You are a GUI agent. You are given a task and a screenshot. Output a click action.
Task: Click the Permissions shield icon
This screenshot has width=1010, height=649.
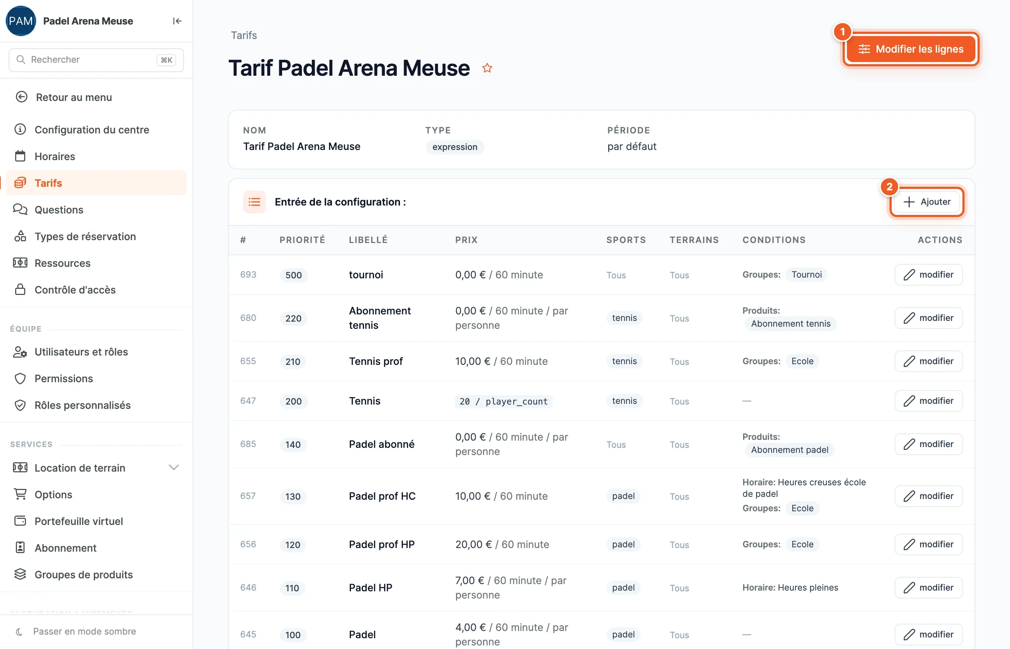(x=20, y=379)
